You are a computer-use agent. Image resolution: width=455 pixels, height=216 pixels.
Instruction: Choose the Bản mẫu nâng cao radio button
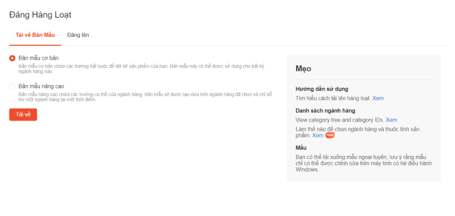12,86
